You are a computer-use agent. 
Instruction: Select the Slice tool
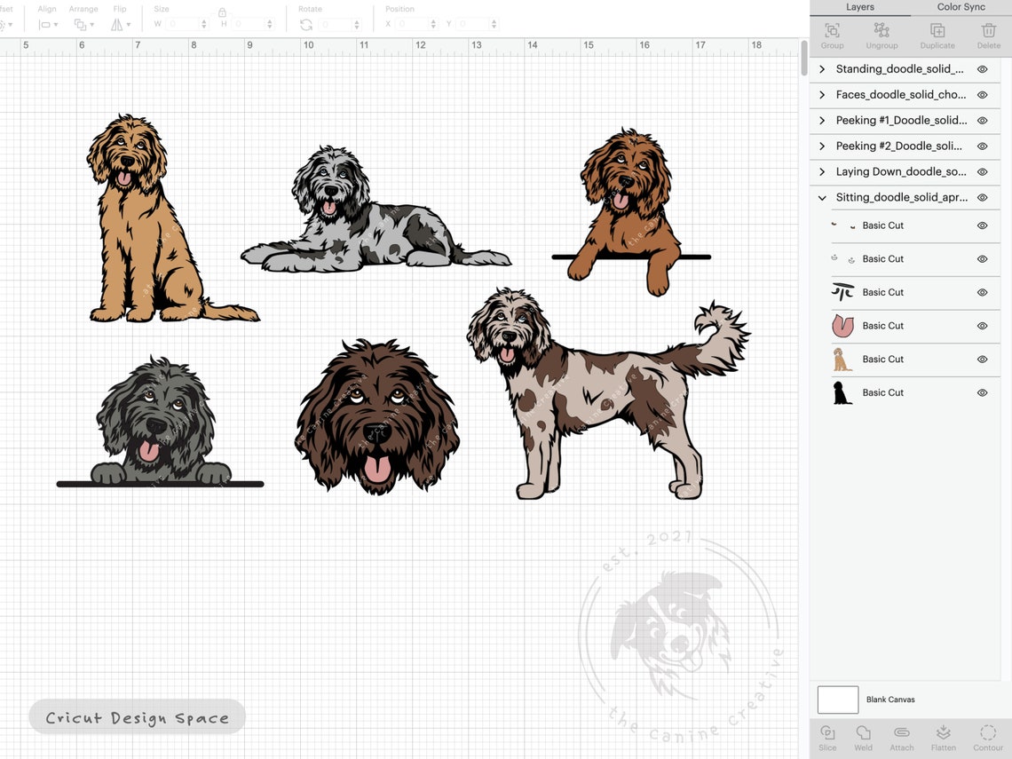pos(826,737)
